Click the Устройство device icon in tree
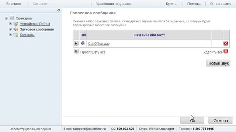This screenshot has height=132, width=236. pos(15,23)
